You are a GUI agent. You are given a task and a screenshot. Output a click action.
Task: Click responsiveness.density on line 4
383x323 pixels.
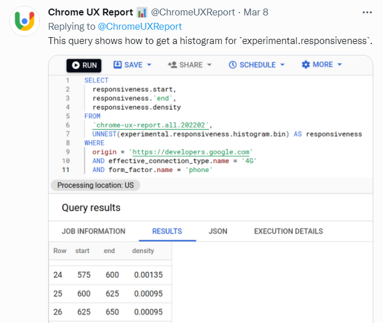(x=137, y=107)
